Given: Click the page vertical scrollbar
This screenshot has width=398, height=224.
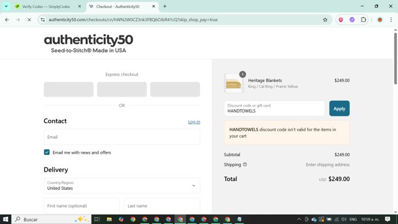Looking at the screenshot, I should pos(396,58).
